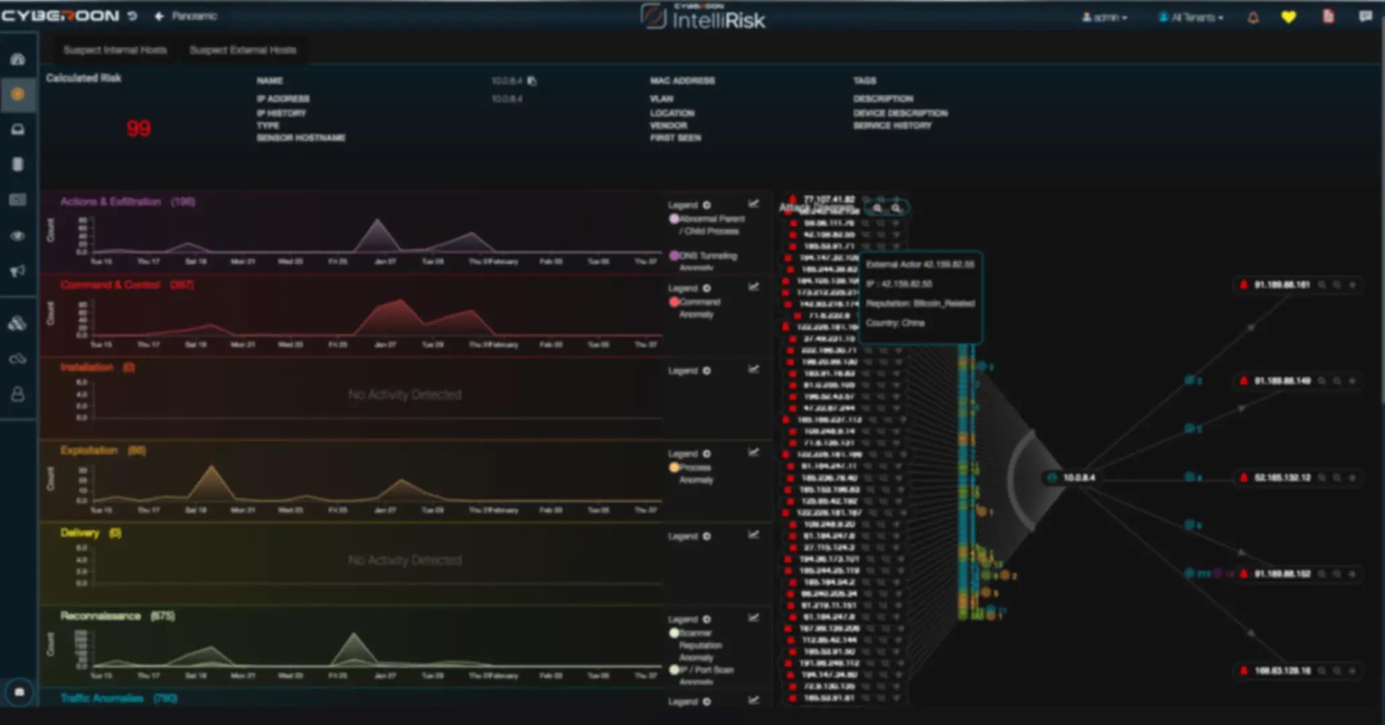Click the calculated risk score 99
The height and width of the screenshot is (725, 1385).
click(138, 128)
